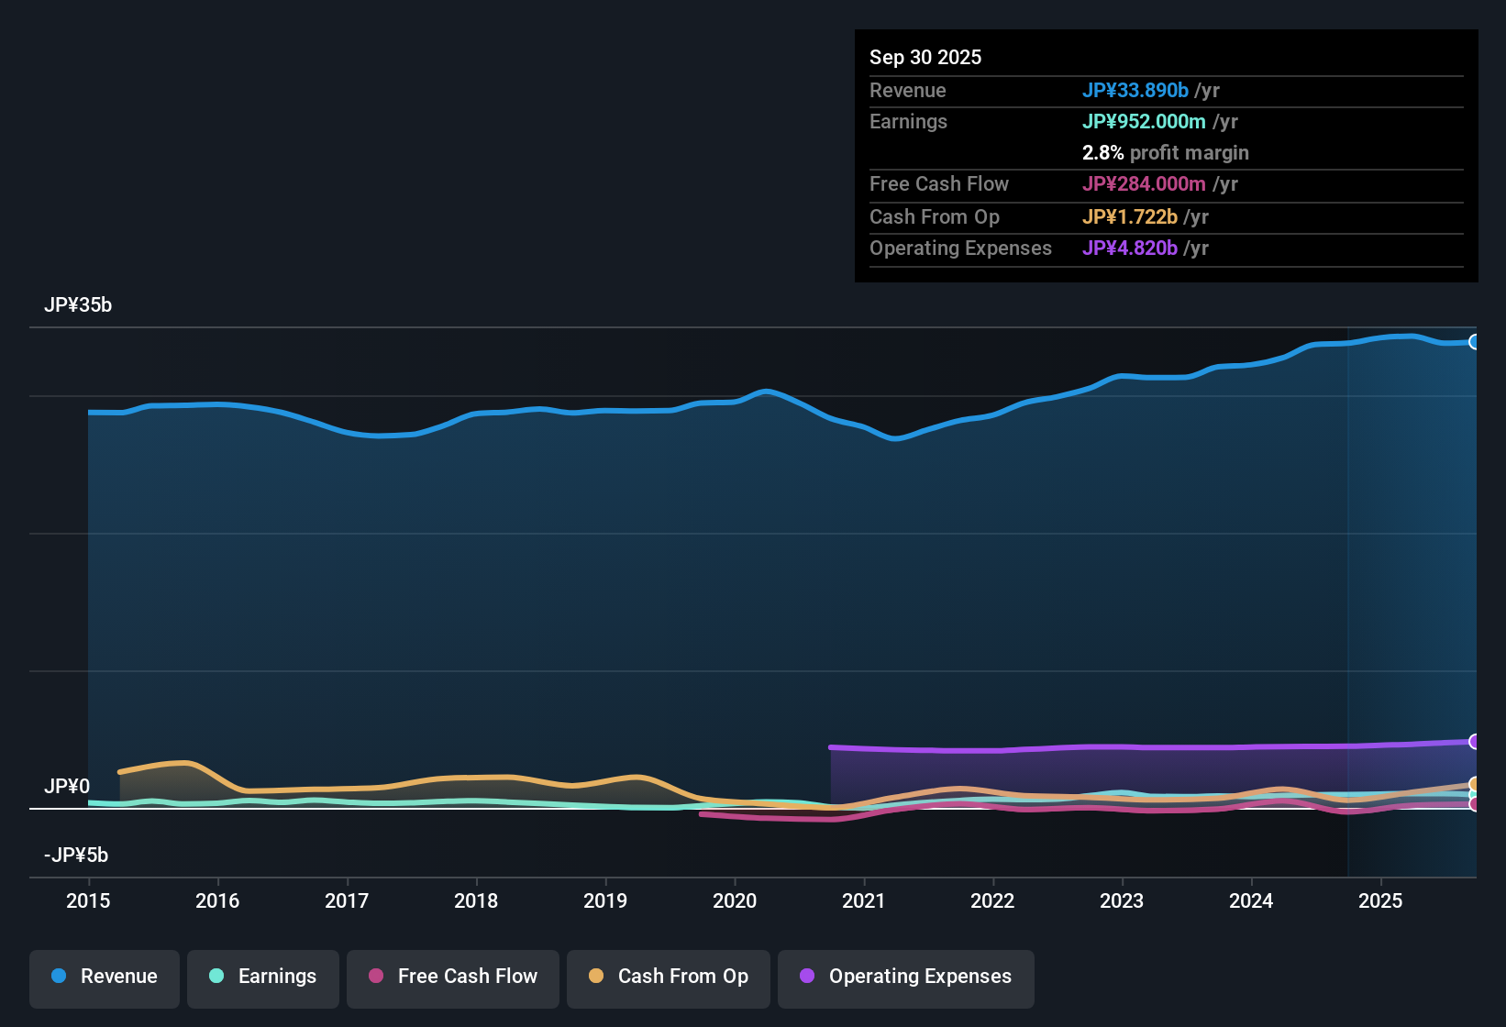Collapse the Cash From Op legend entry
Screen dimensions: 1506x1027
tap(668, 977)
